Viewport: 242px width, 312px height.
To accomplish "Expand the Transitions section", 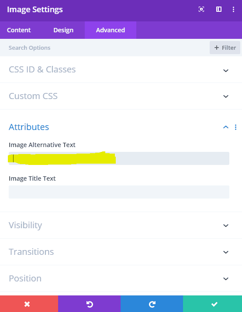I will 121,252.
